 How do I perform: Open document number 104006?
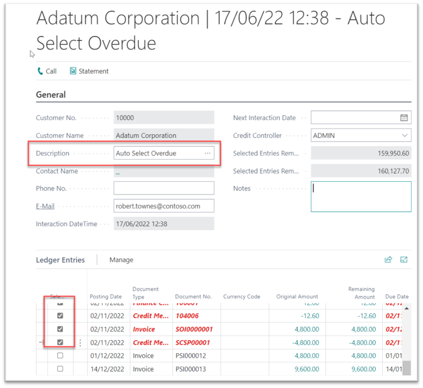187,316
